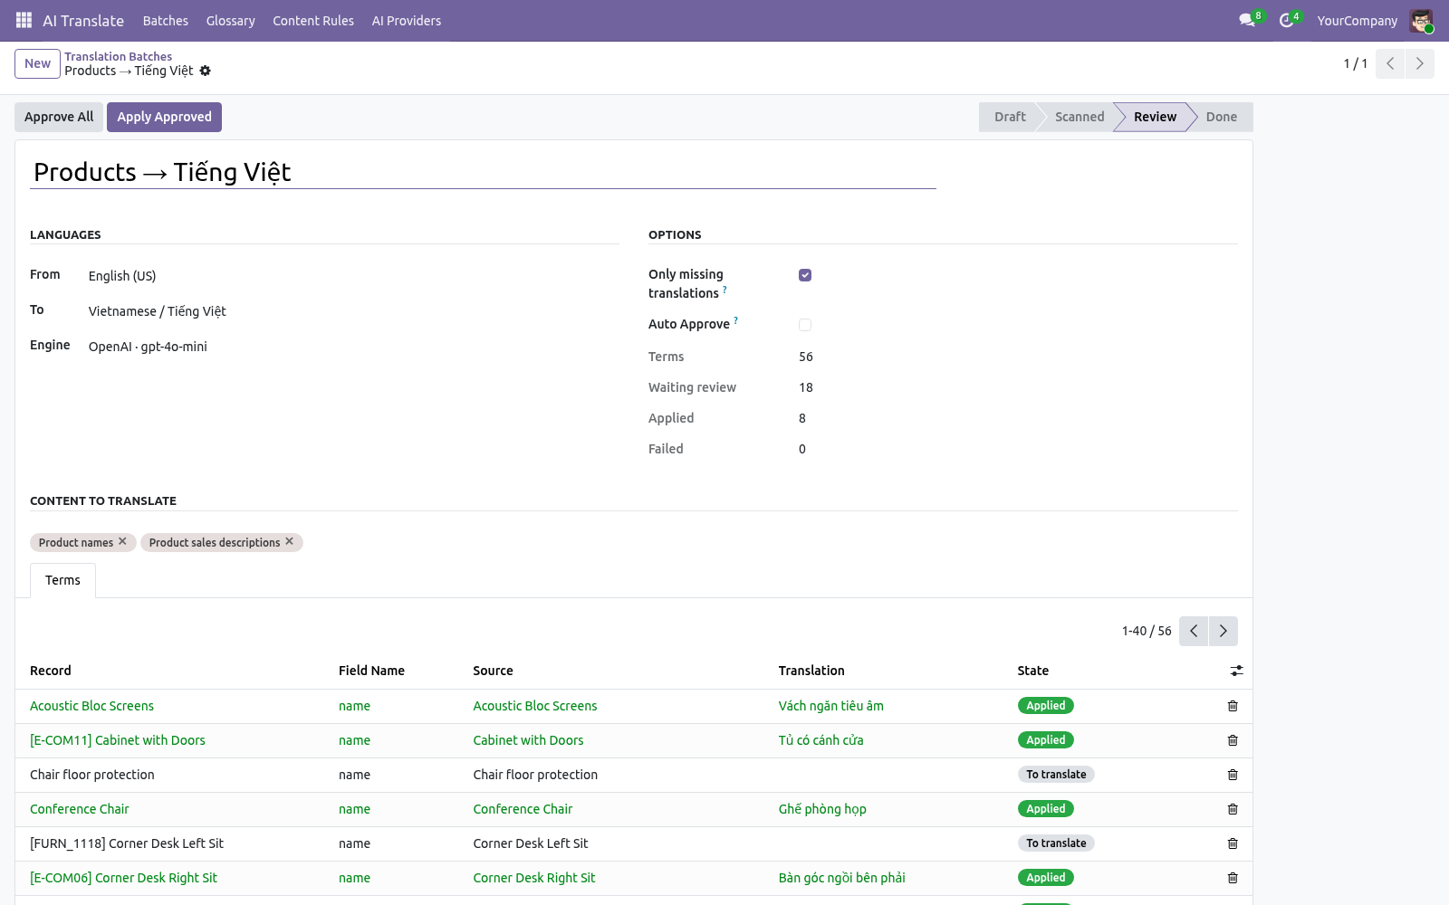
Task: Go to previous terms page
Action: click(1194, 631)
